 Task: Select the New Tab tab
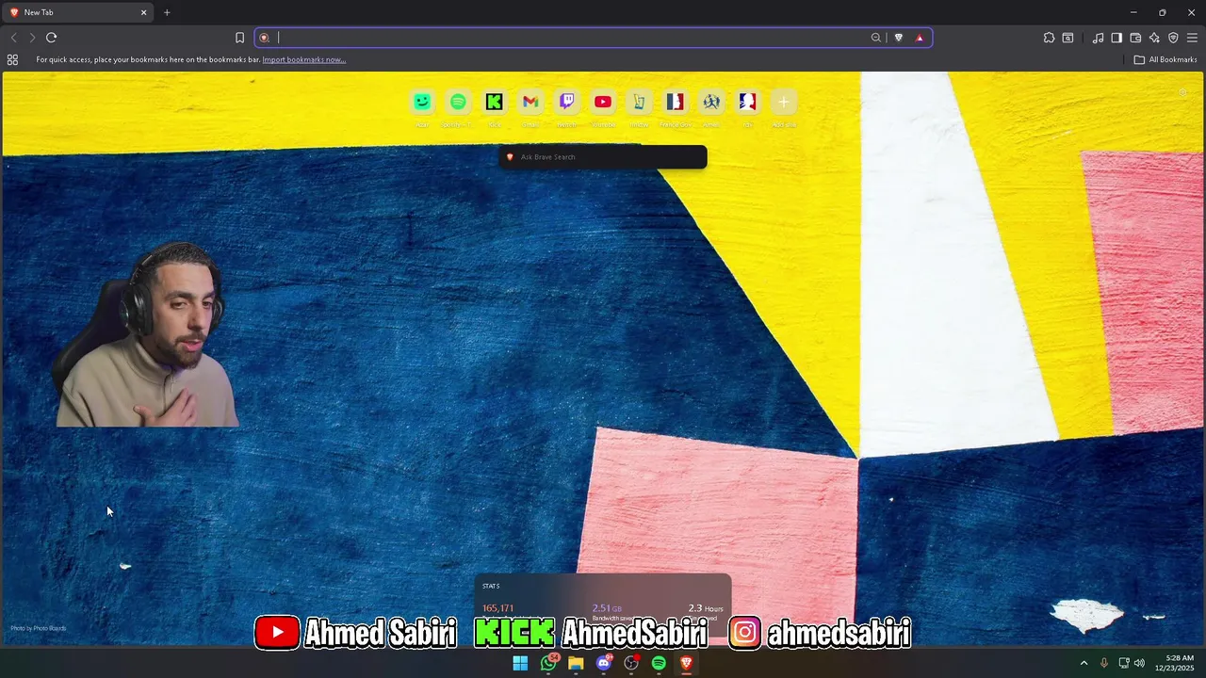coord(75,12)
